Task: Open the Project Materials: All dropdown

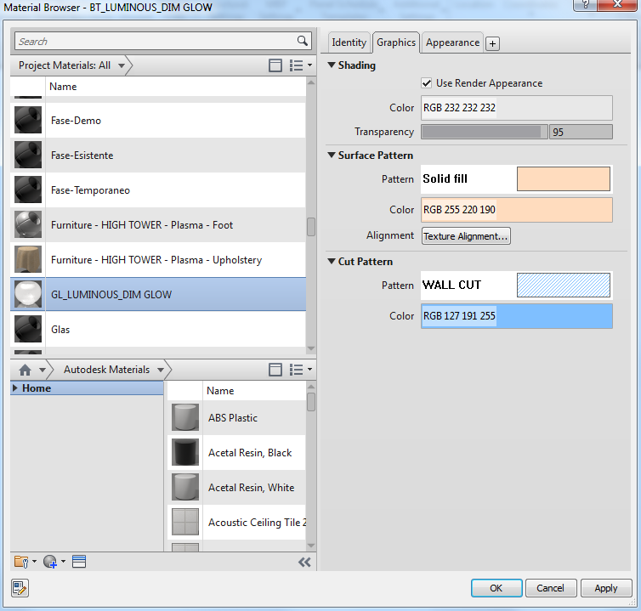Action: pyautogui.click(x=122, y=65)
